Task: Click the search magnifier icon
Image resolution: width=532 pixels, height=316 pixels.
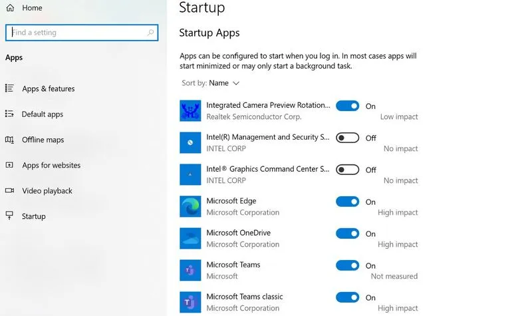Action: point(150,33)
